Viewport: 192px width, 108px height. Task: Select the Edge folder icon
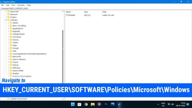click(x=11, y=45)
